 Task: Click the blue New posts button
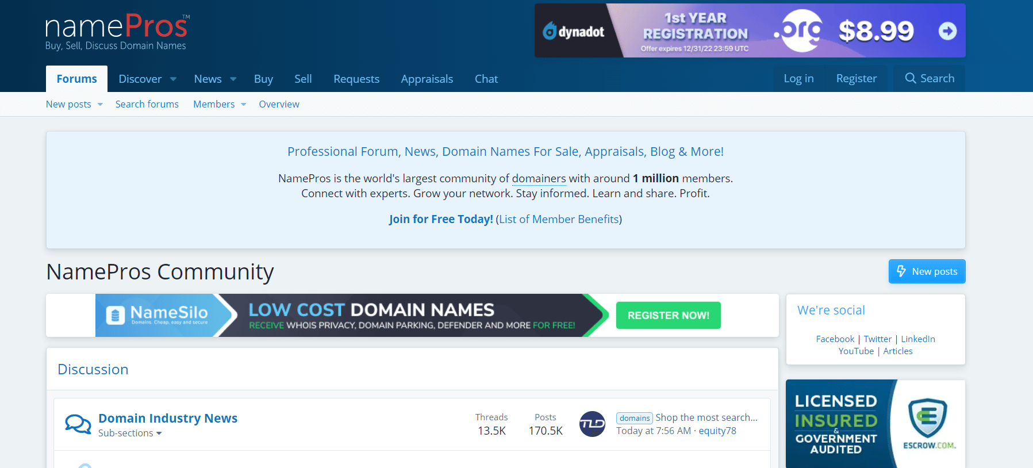click(927, 271)
